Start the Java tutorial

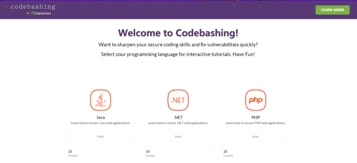(x=100, y=137)
